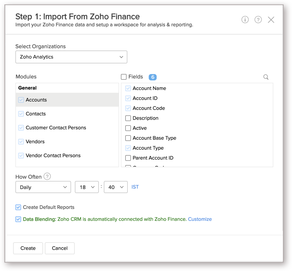Image resolution: width=292 pixels, height=271 pixels.
Task: Check the Account Base Type checkbox
Action: click(x=128, y=138)
